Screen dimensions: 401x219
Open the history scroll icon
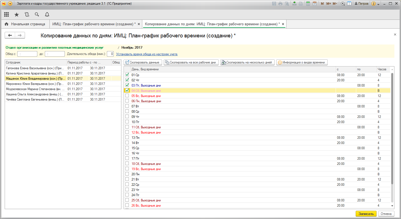tap(27, 15)
